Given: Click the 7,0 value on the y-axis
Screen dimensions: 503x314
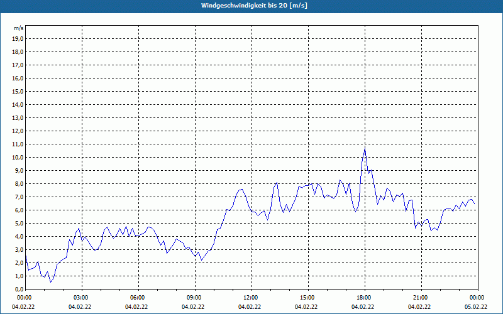Looking at the screenshot, I should tap(19, 197).
